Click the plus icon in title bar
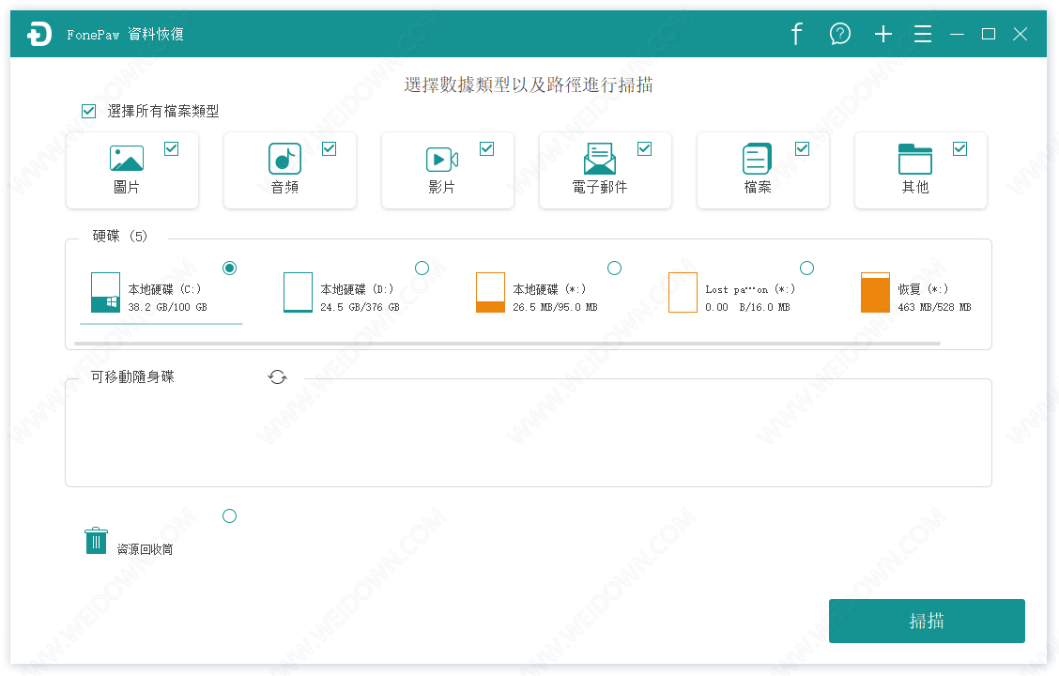 (882, 35)
